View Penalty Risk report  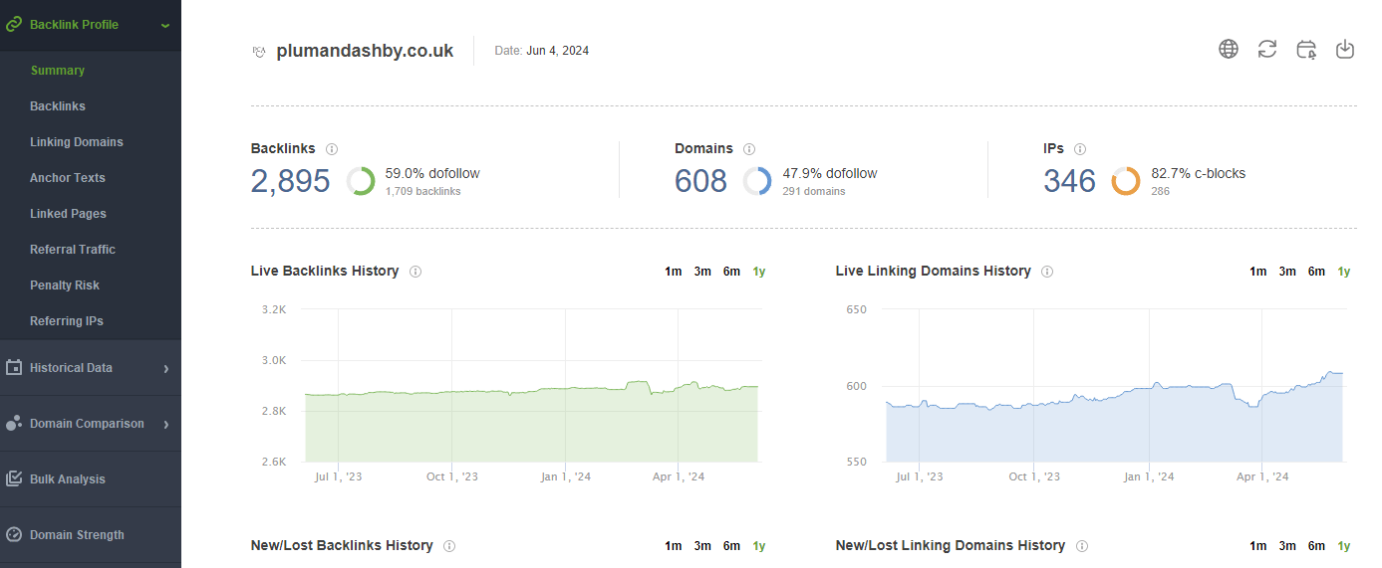click(x=65, y=285)
